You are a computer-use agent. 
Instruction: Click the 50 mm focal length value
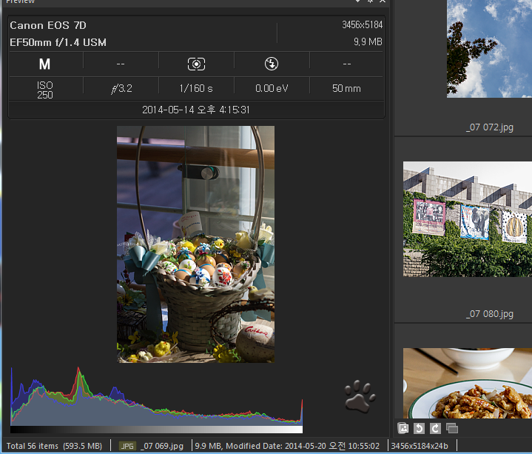point(346,89)
